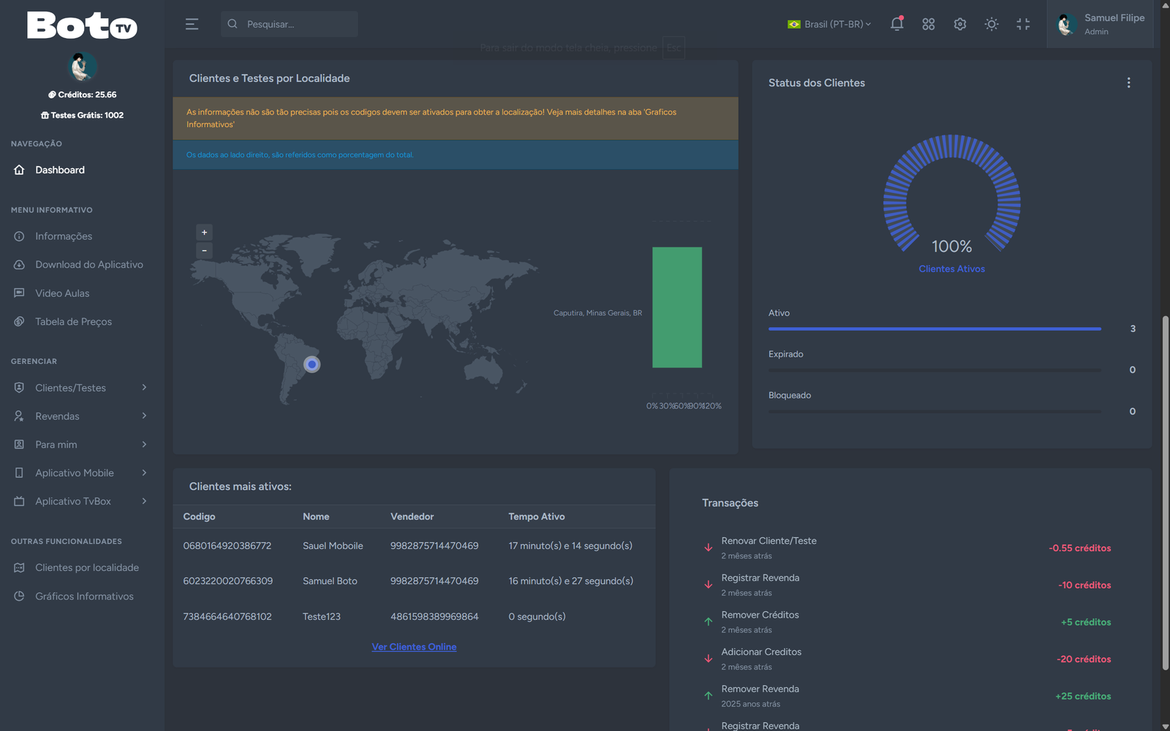Click the Adicionar Creditos down arrow

[708, 659]
